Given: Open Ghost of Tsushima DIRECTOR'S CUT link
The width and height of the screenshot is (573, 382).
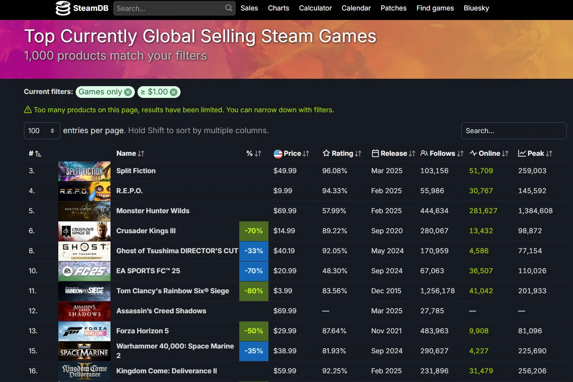Looking at the screenshot, I should click(177, 251).
